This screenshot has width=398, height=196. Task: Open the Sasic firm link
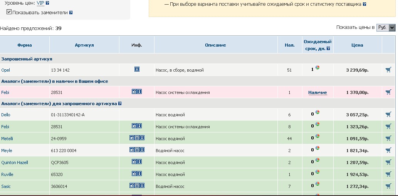point(6,186)
